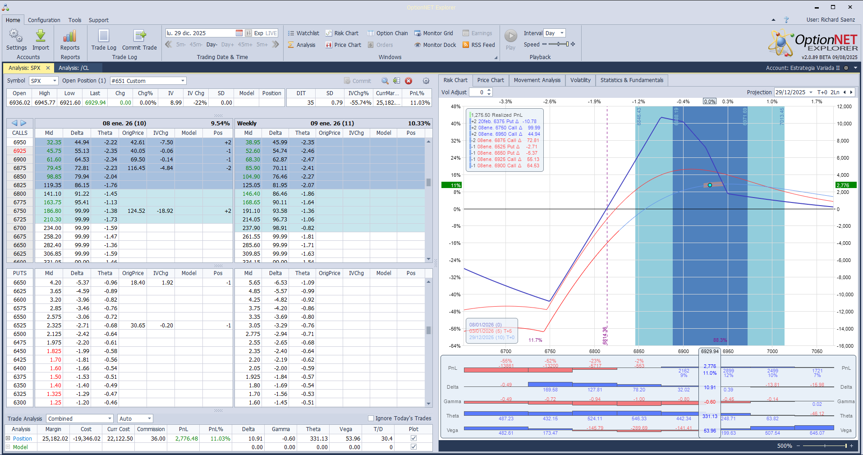Open the Settings gear in Accounts group
The image size is (863, 455).
click(x=16, y=40)
